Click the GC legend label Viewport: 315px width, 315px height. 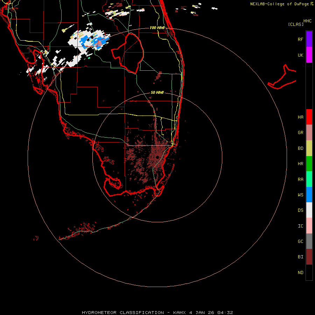pyautogui.click(x=300, y=241)
